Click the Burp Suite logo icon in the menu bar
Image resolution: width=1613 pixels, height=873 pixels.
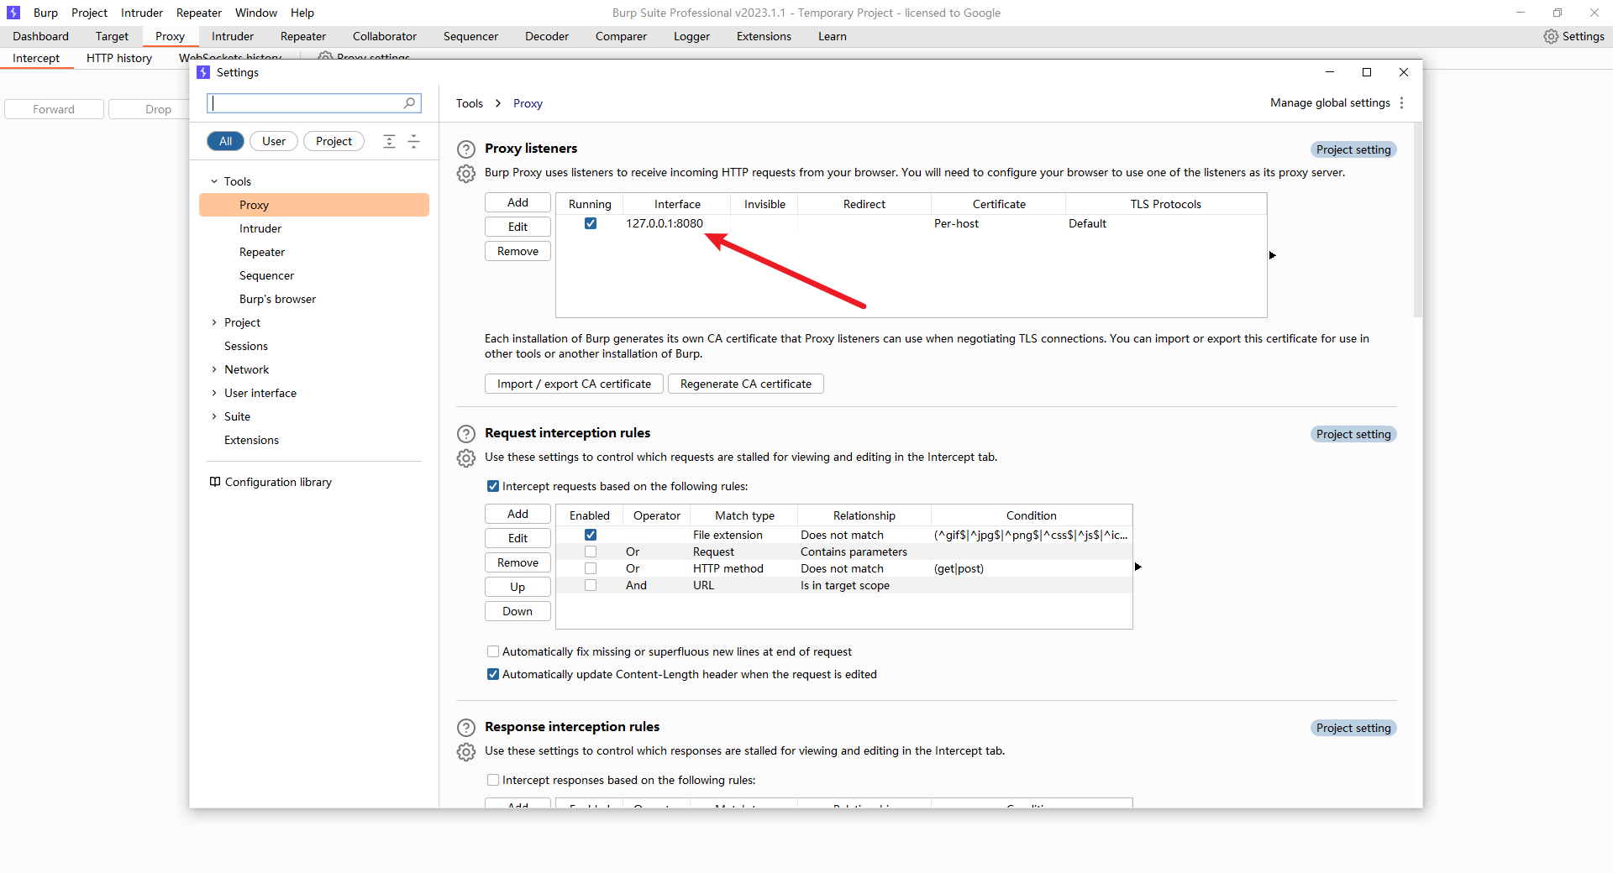click(x=13, y=13)
